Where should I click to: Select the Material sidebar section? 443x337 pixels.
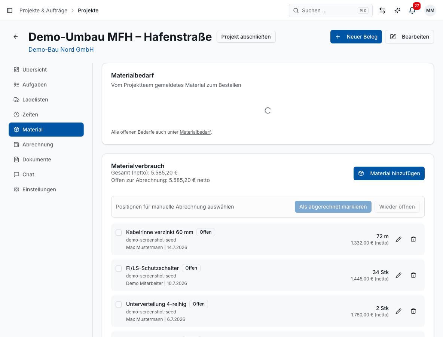pyautogui.click(x=46, y=130)
